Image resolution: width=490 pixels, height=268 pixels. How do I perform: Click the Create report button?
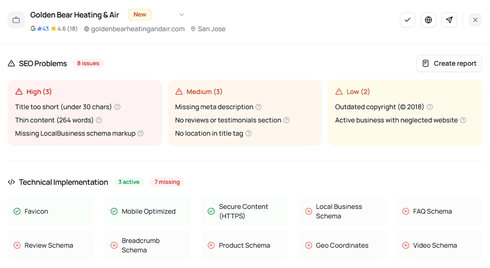(x=449, y=63)
